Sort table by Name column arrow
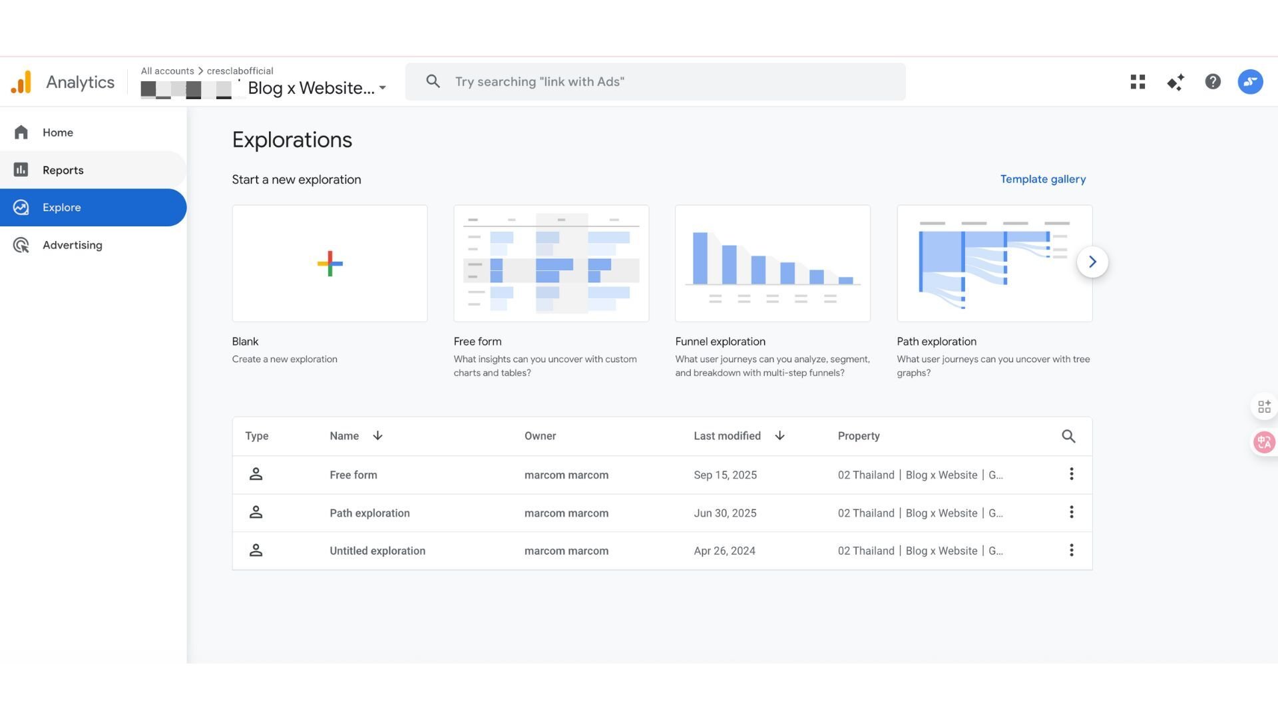 coord(377,435)
